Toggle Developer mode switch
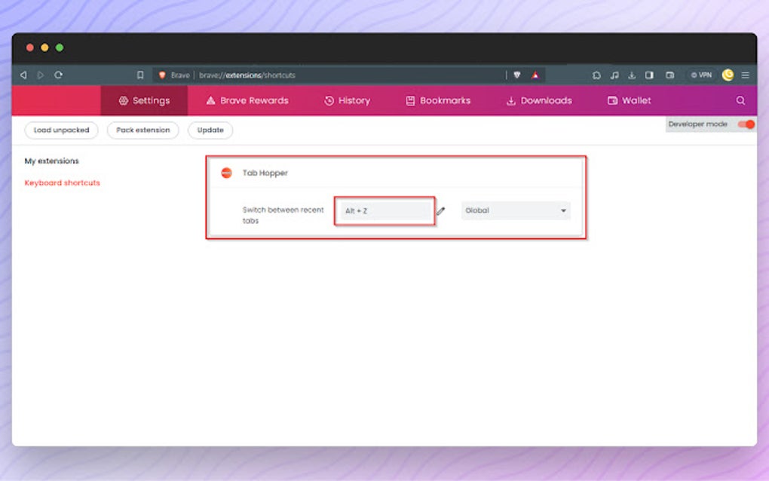 tap(746, 124)
